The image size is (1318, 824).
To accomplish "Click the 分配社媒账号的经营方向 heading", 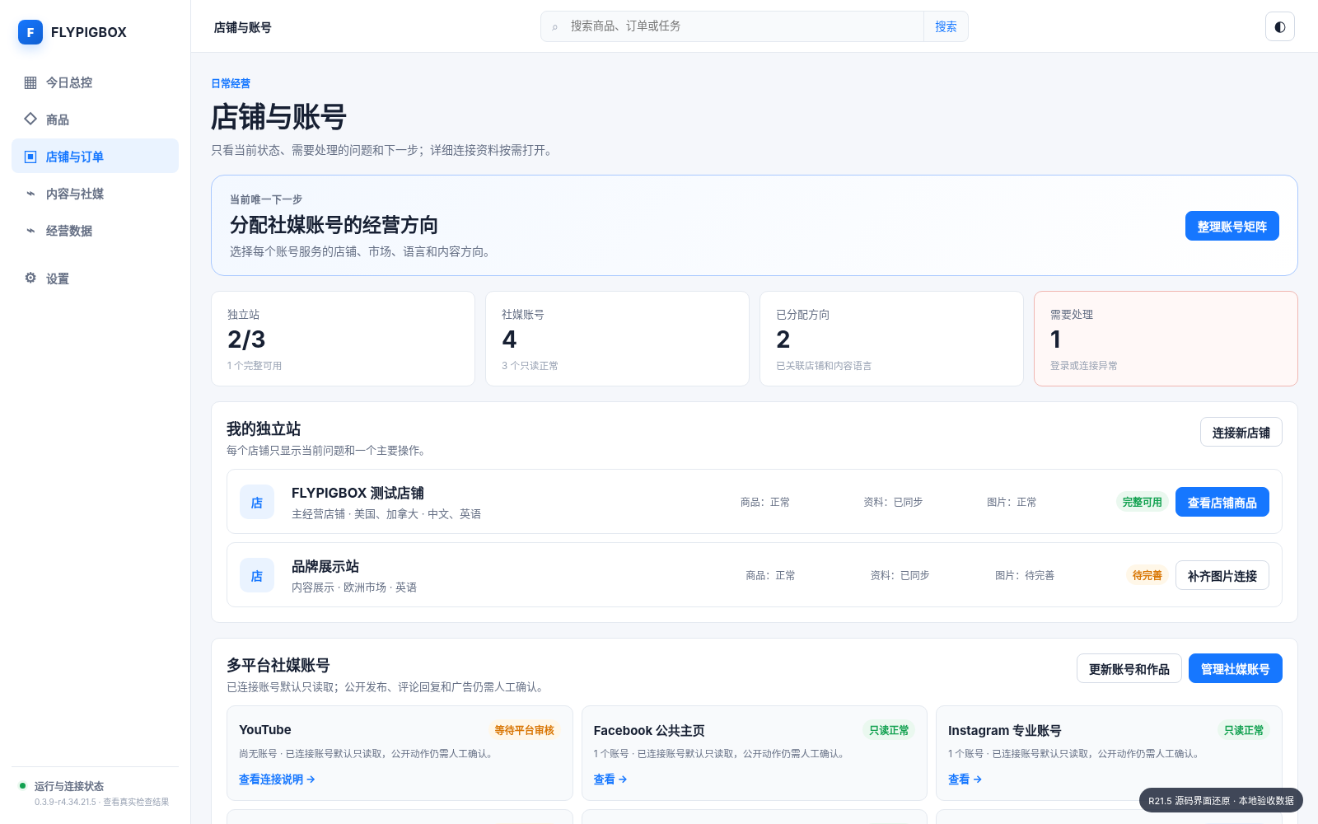I will click(x=334, y=225).
